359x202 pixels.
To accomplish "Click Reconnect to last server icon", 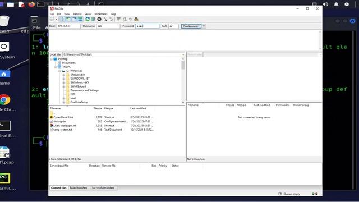I will (112, 19).
